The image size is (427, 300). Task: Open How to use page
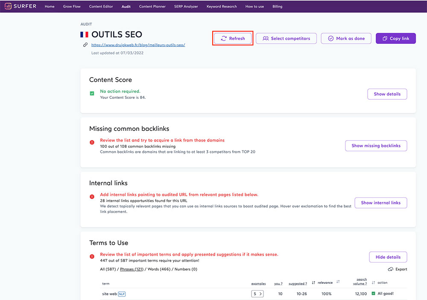pyautogui.click(x=254, y=6)
